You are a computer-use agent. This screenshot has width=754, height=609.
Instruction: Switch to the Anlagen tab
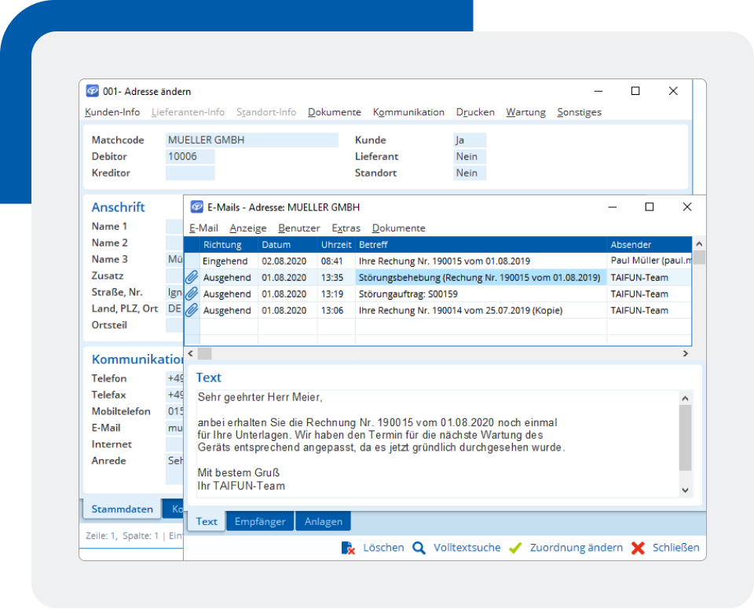pos(323,521)
